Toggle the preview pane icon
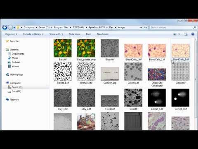This screenshot has width=198, height=149. pyautogui.click(x=186, y=34)
